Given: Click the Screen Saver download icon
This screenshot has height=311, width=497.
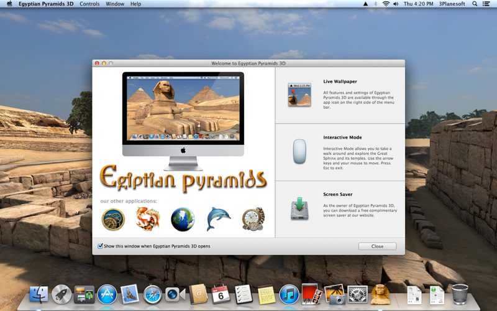Looking at the screenshot, I should tap(299, 208).
